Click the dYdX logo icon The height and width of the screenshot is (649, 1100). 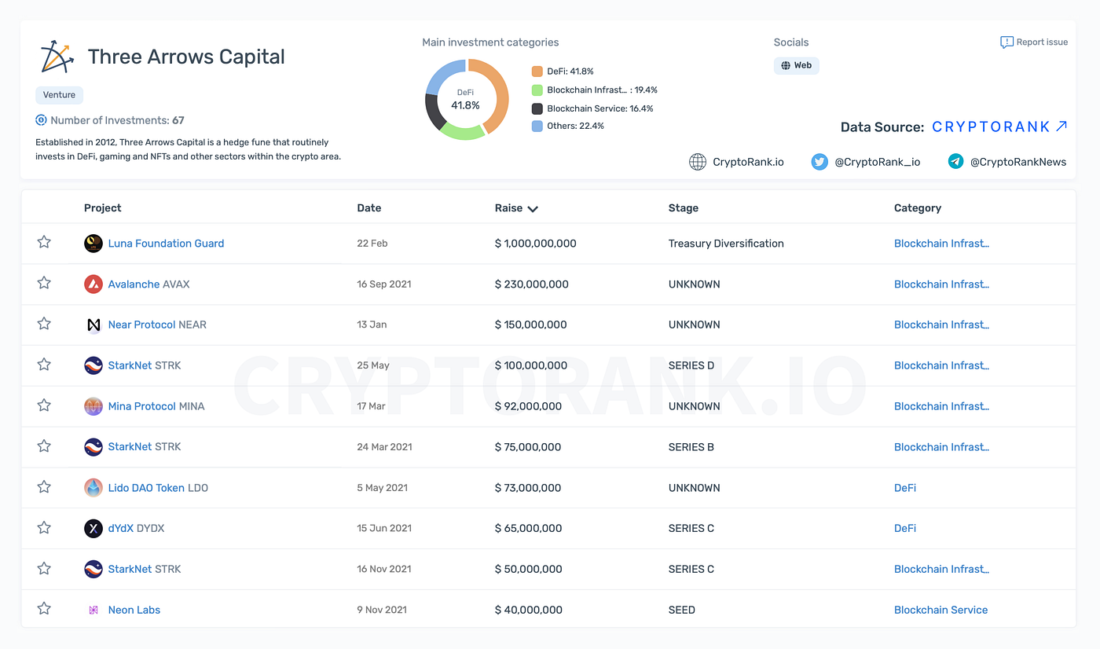(93, 529)
